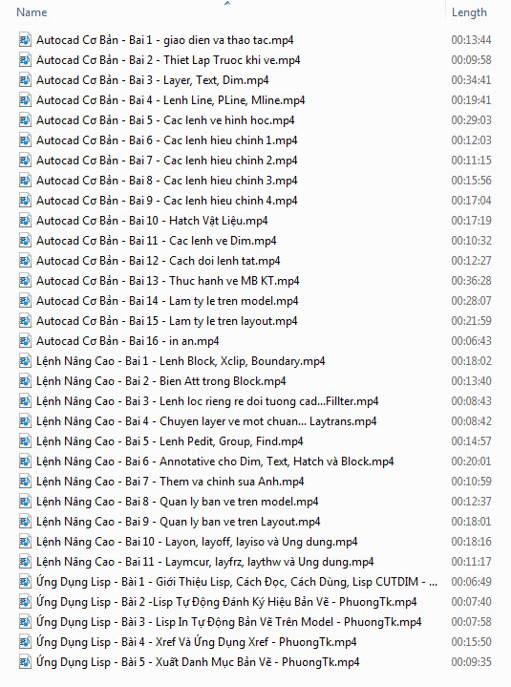Select Bai 4 Lenh Line, PLine, Mline.mp4
The width and height of the screenshot is (511, 687).
[170, 100]
